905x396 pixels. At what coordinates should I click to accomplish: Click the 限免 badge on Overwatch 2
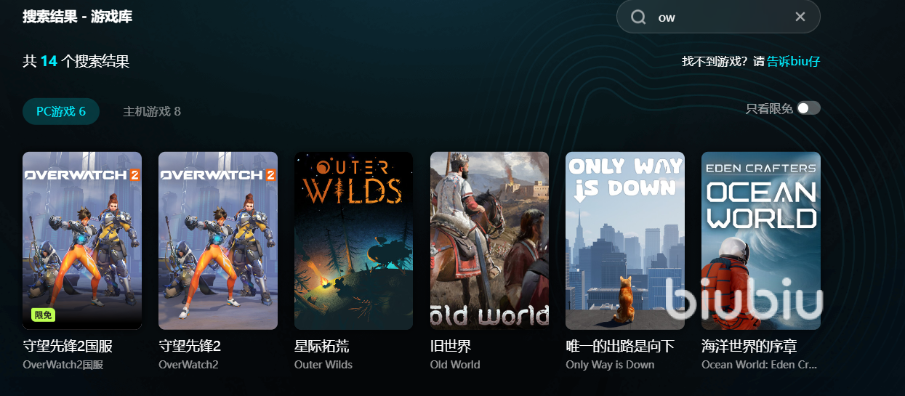pos(44,315)
